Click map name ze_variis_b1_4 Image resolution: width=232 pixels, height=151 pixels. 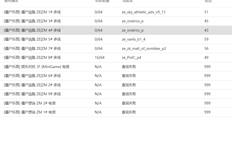coord(134,39)
